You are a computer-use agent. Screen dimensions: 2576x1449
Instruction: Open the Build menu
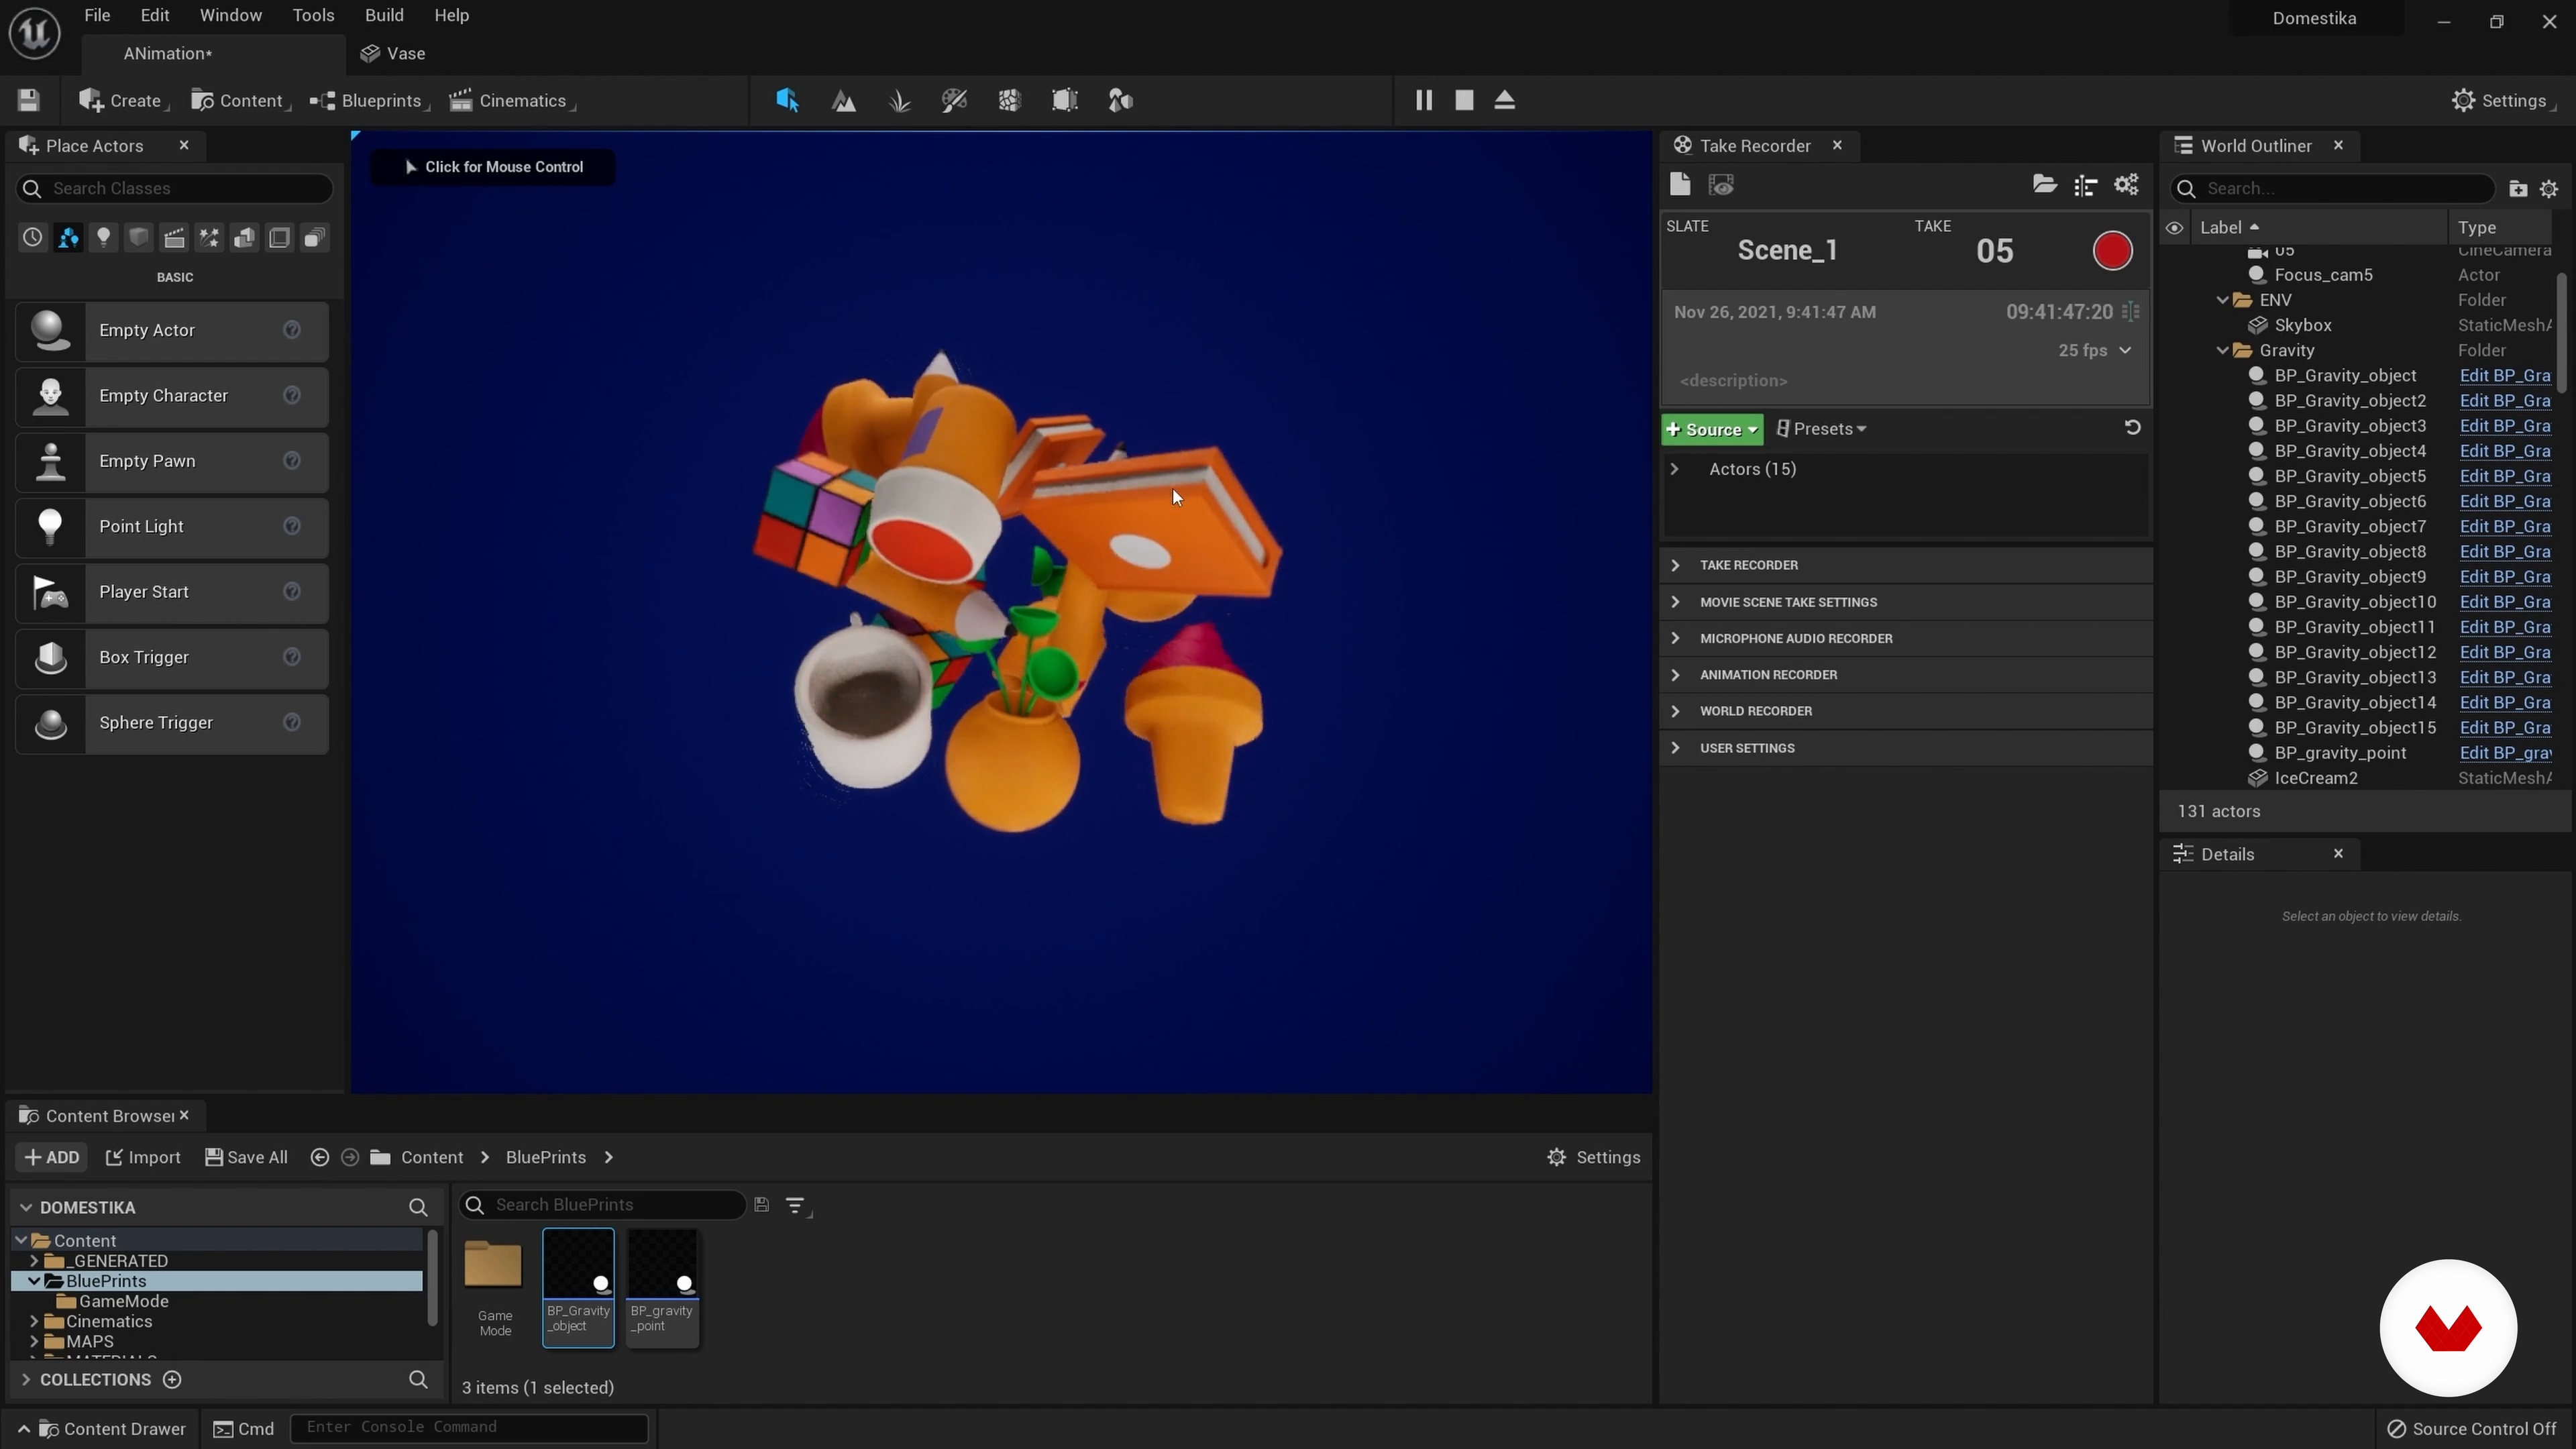(x=384, y=15)
